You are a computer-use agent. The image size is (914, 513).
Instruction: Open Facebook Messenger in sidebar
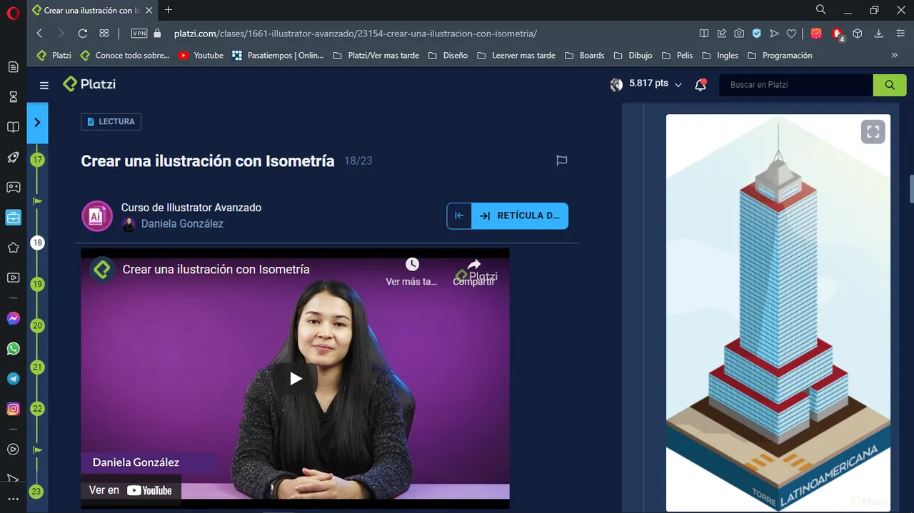pyautogui.click(x=13, y=319)
